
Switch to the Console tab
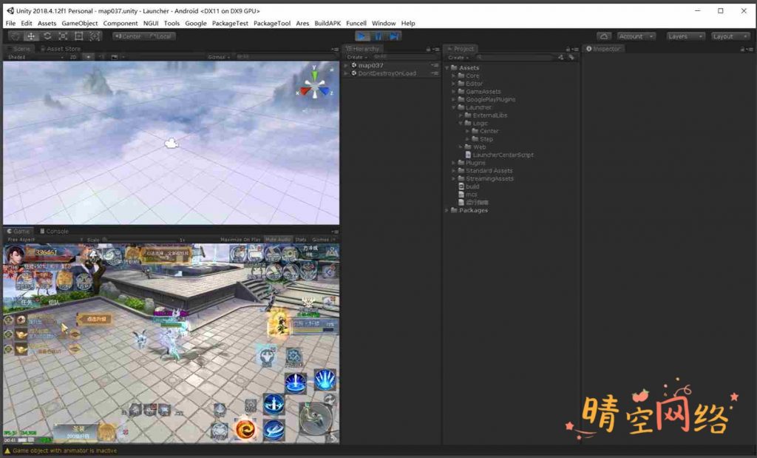[53, 231]
